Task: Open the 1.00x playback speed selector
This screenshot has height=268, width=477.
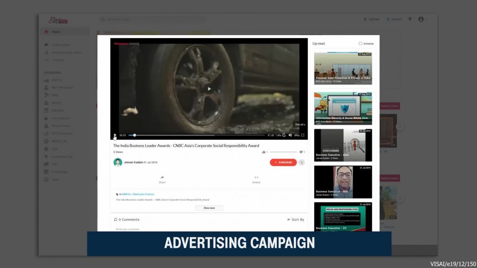Action: [x=278, y=135]
